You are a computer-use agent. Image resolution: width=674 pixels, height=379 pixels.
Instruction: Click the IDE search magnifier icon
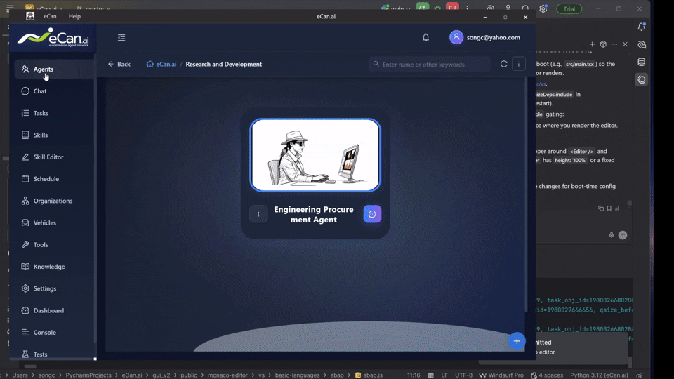525,8
